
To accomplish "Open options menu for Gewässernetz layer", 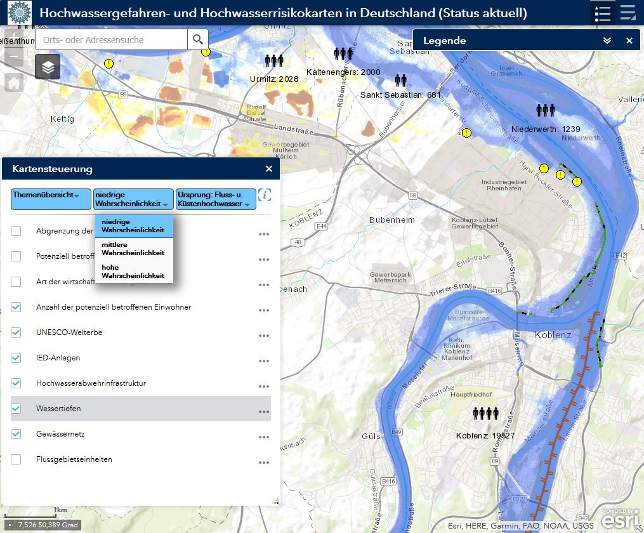I will point(264,437).
